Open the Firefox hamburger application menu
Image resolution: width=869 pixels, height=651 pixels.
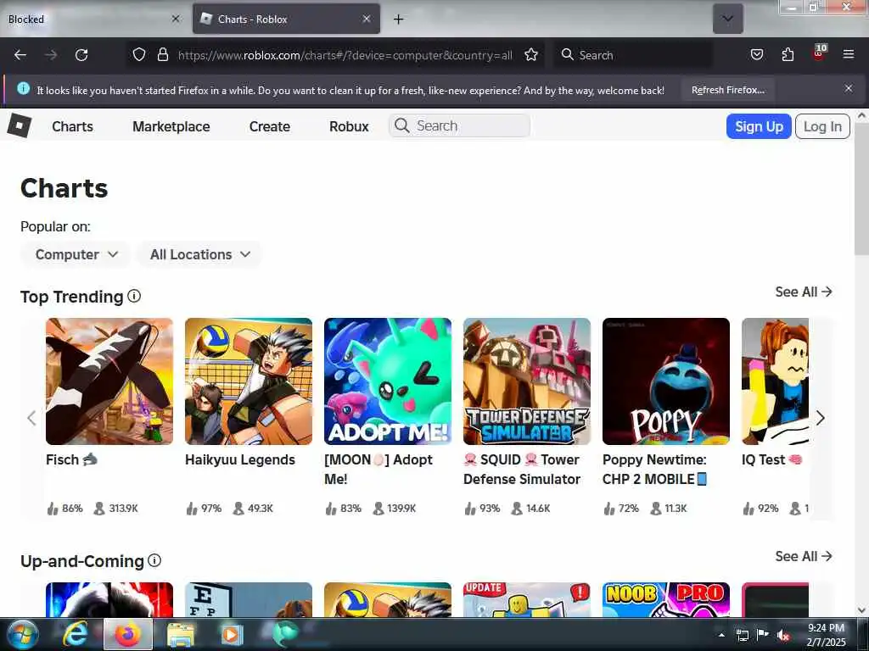849,54
